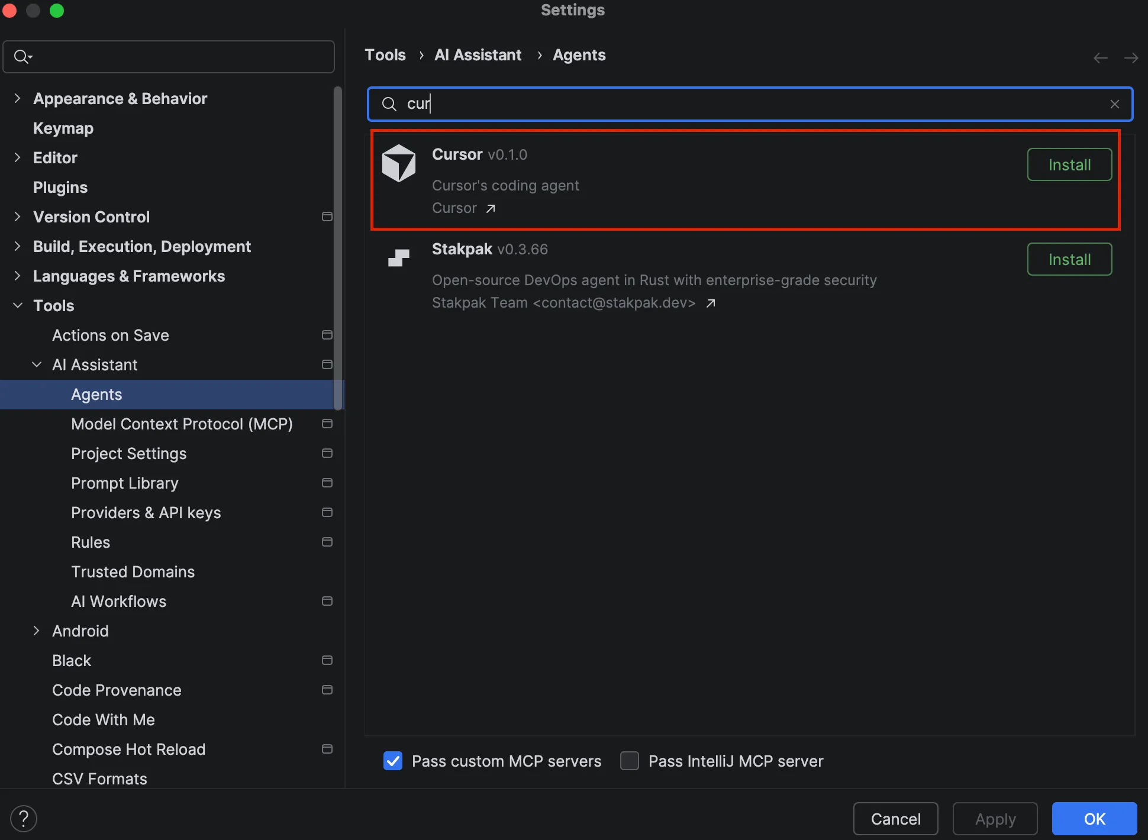Collapse the Tools tree node

pyautogui.click(x=17, y=305)
